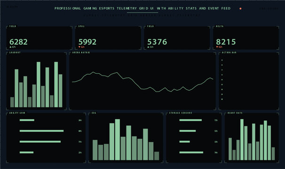Click the red down-triangle icon under 8215
This screenshot has width=285, height=169.
click(217, 47)
